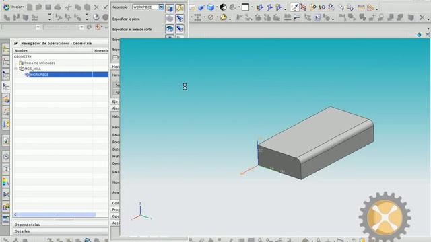Image resolution: width=431 pixels, height=242 pixels.
Task: Click the gray X icon at toolbar right end
Action: [x=422, y=18]
